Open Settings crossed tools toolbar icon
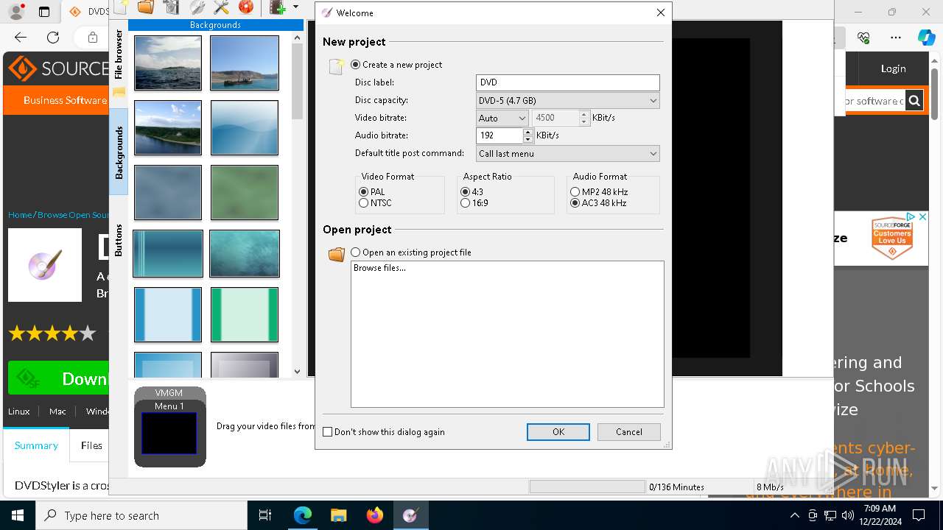 [x=221, y=7]
